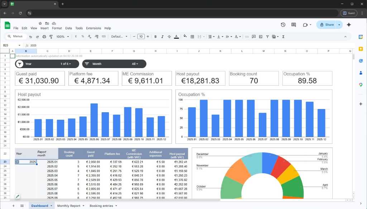The image size is (367, 209).
Task: Open the Dashboard tab menu arrow
Action: click(51, 206)
